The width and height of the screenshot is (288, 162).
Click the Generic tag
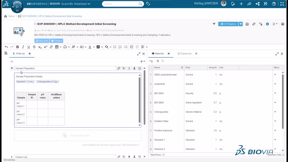[x=57, y=41]
